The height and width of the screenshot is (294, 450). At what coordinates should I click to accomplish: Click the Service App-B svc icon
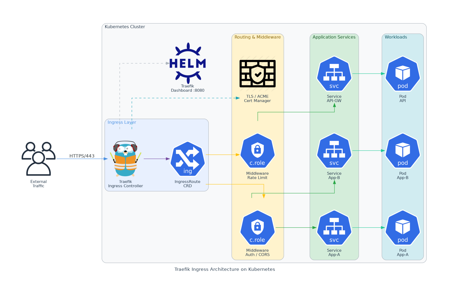pyautogui.click(x=334, y=150)
